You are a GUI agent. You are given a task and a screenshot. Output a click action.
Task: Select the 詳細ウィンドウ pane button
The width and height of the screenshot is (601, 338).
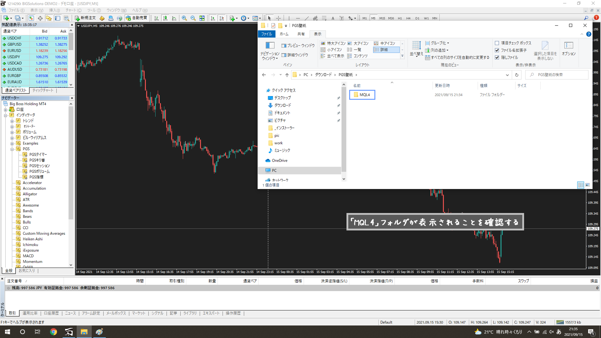click(x=295, y=55)
